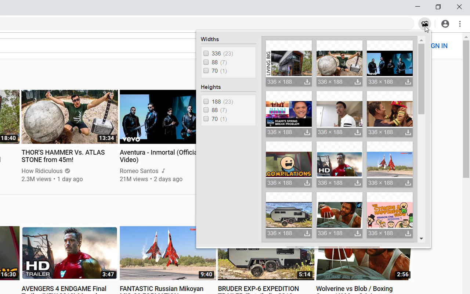Download the Living Big tiny house image
The image size is (470, 294).
click(x=307, y=82)
